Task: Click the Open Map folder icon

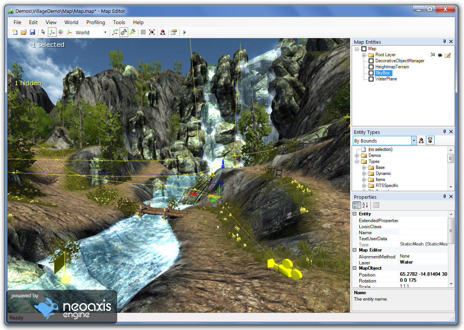Action: point(24,32)
